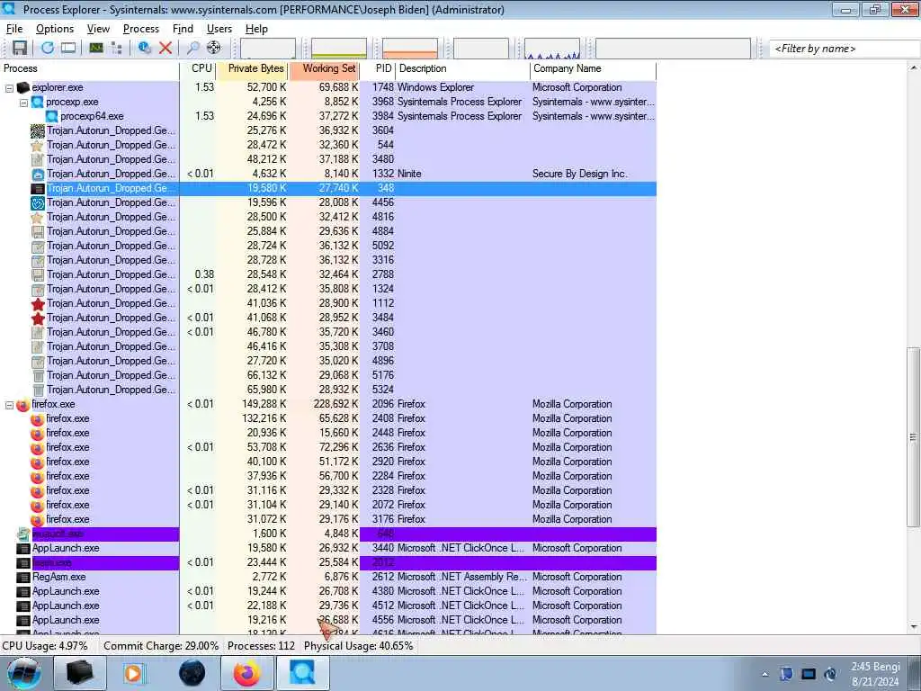The width and height of the screenshot is (921, 691).
Task: Sort by Working Set column header
Action: [x=324, y=68]
